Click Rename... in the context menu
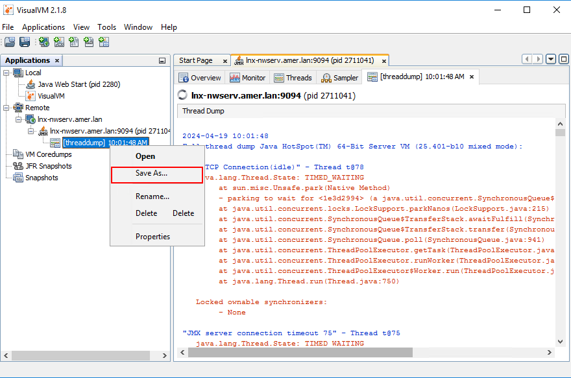571x378 pixels. pyautogui.click(x=154, y=195)
